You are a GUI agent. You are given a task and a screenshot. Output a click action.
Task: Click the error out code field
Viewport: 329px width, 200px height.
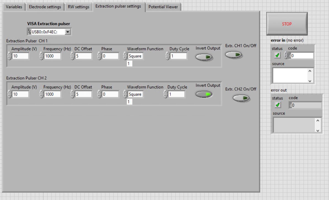[x=305, y=105]
